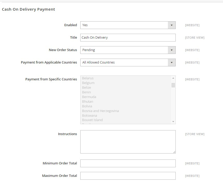The height and width of the screenshot is (181, 223).
Task: Select Bolivia in the country list
Action: pyautogui.click(x=87, y=106)
